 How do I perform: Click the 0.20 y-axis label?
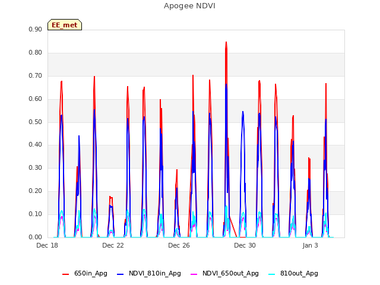point(36,191)
